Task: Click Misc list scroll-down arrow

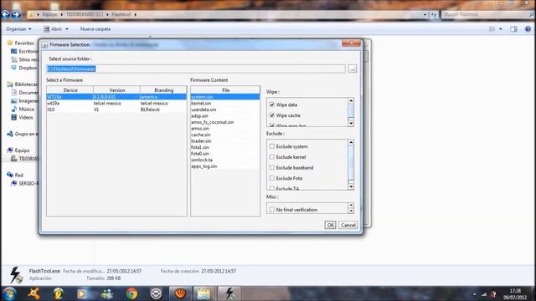Action: click(x=351, y=211)
